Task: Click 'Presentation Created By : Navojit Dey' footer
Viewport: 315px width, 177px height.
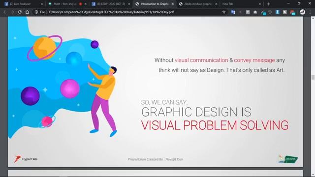Action: pos(156,159)
